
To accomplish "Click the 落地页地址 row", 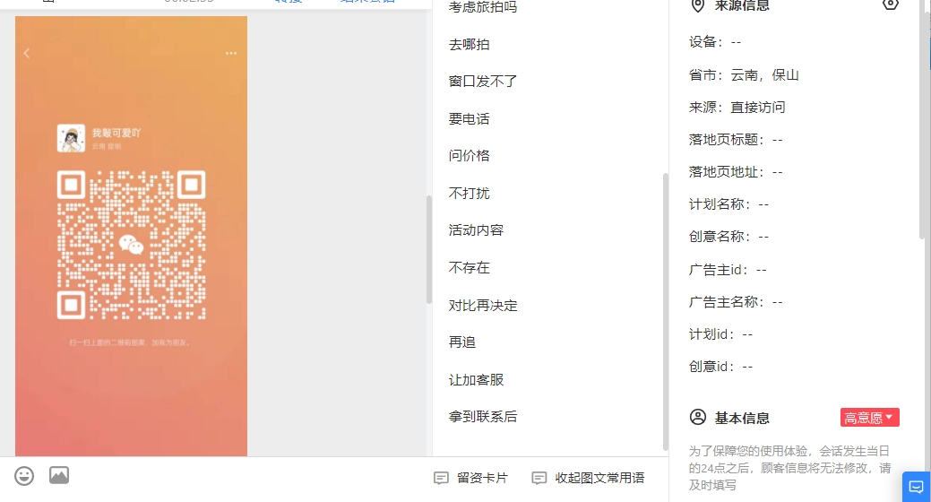I will (x=736, y=172).
